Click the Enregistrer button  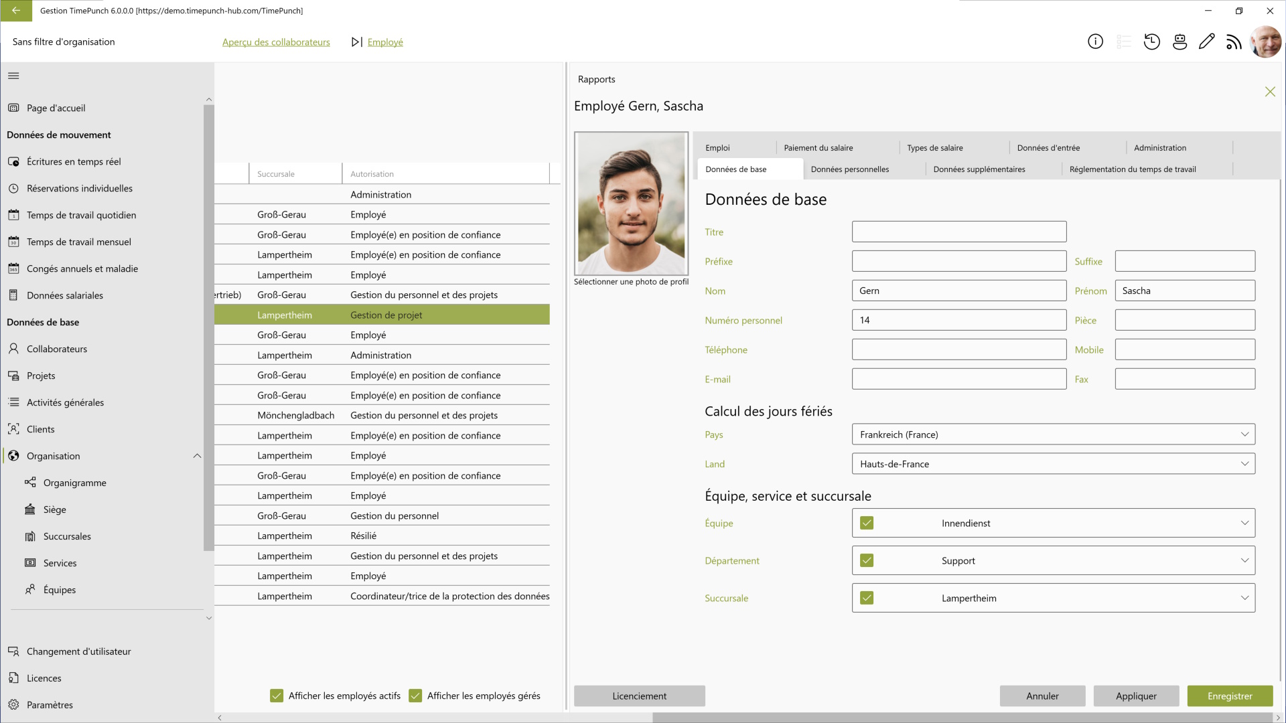click(x=1229, y=696)
